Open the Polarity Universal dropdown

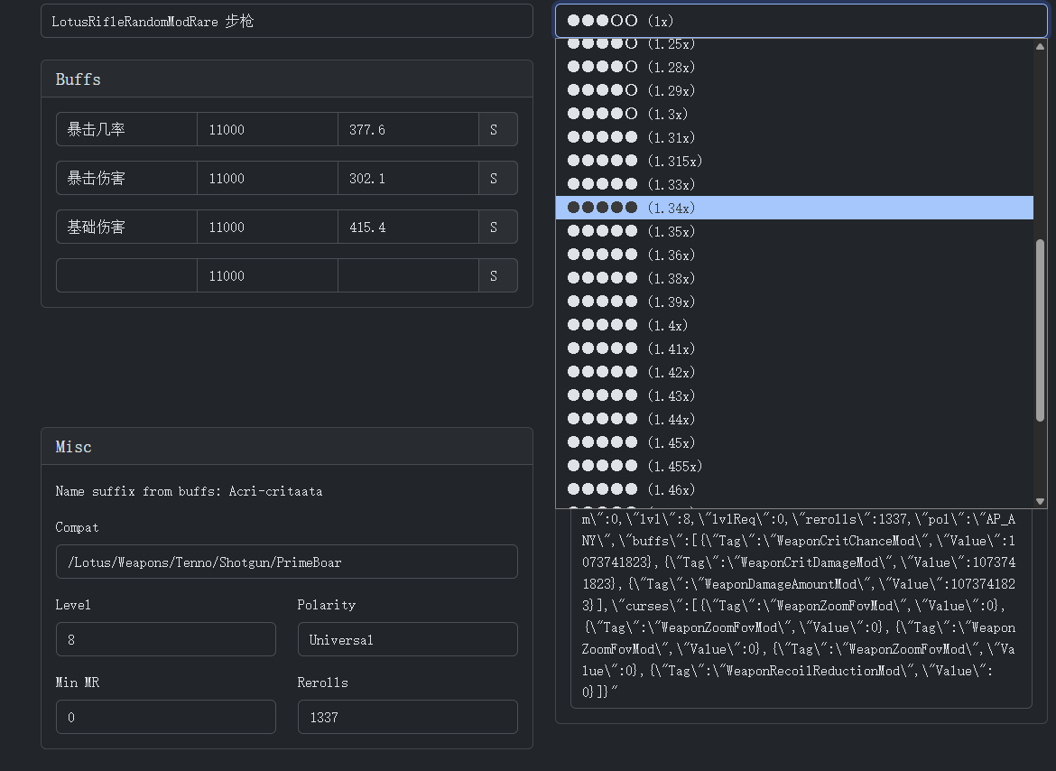407,639
